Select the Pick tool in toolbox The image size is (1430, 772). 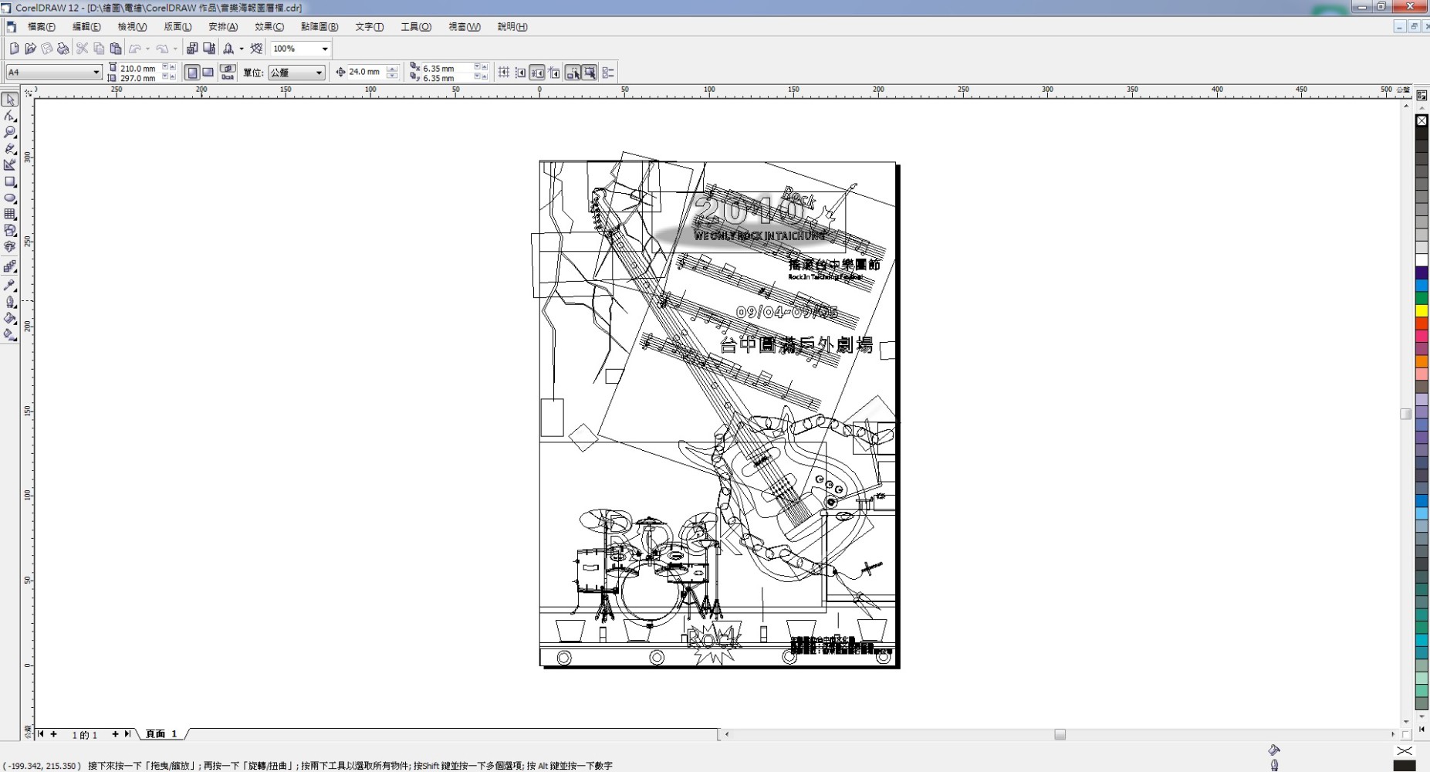tap(10, 99)
